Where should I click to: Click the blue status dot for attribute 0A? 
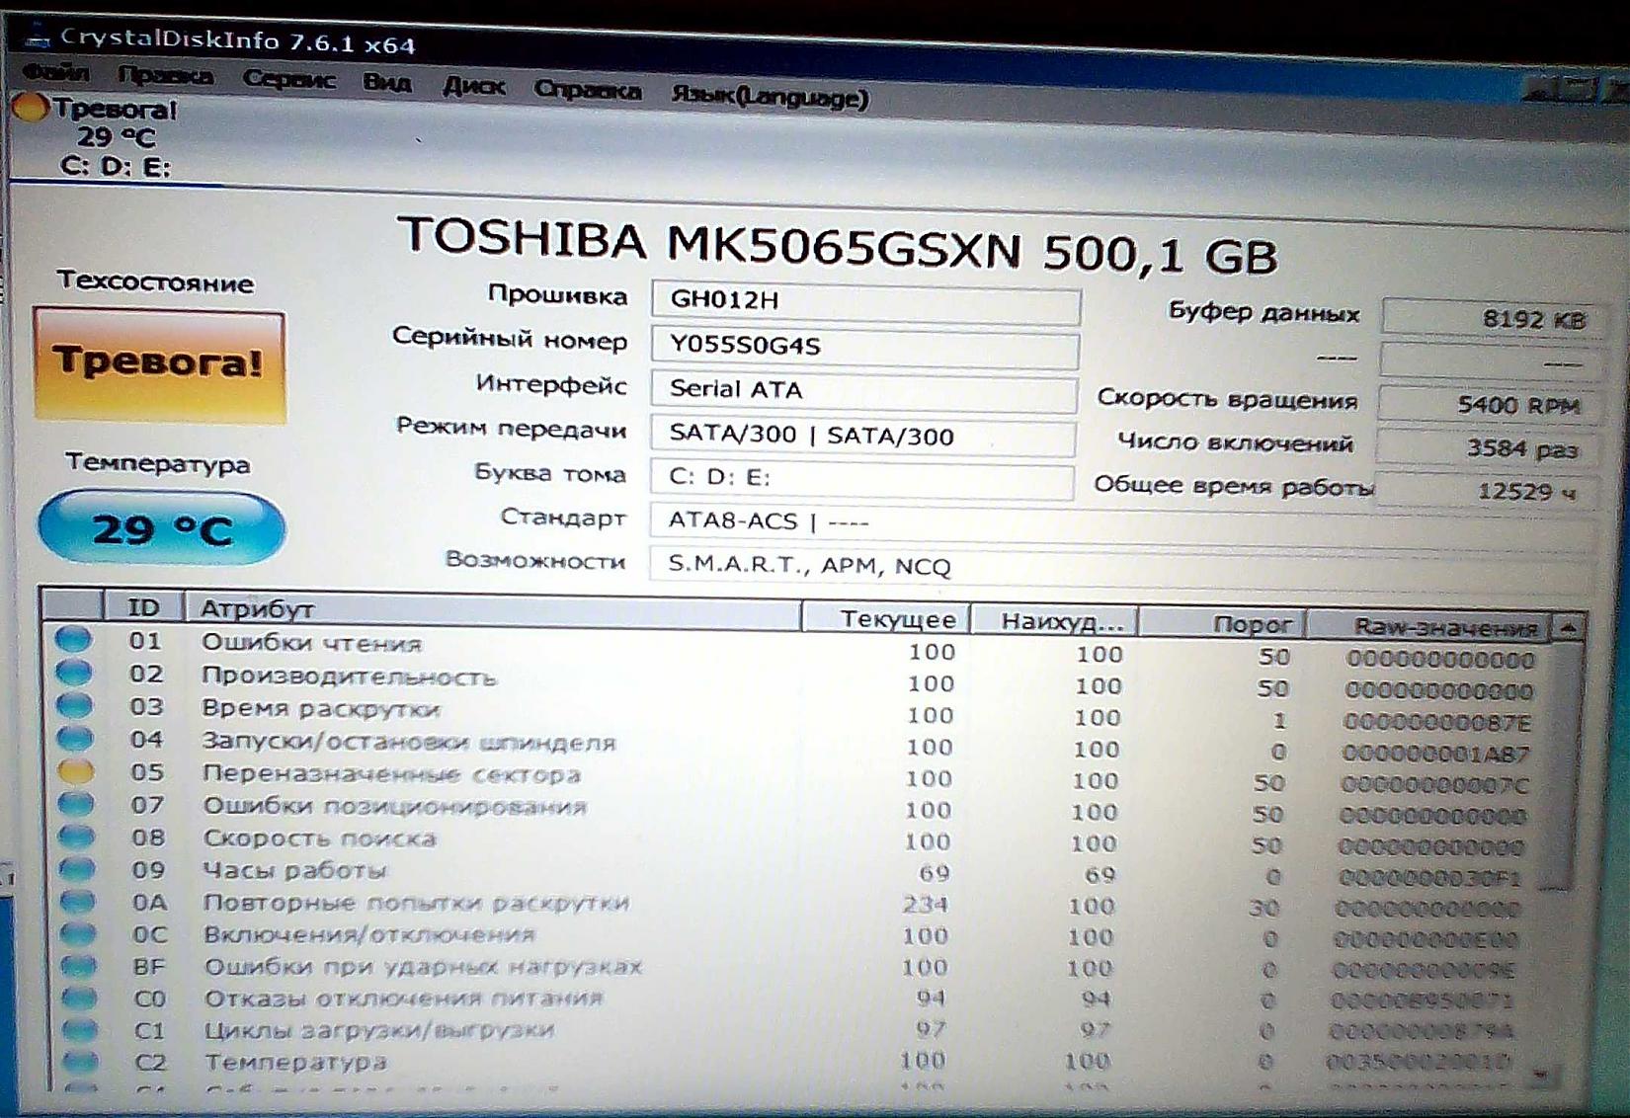tap(77, 902)
